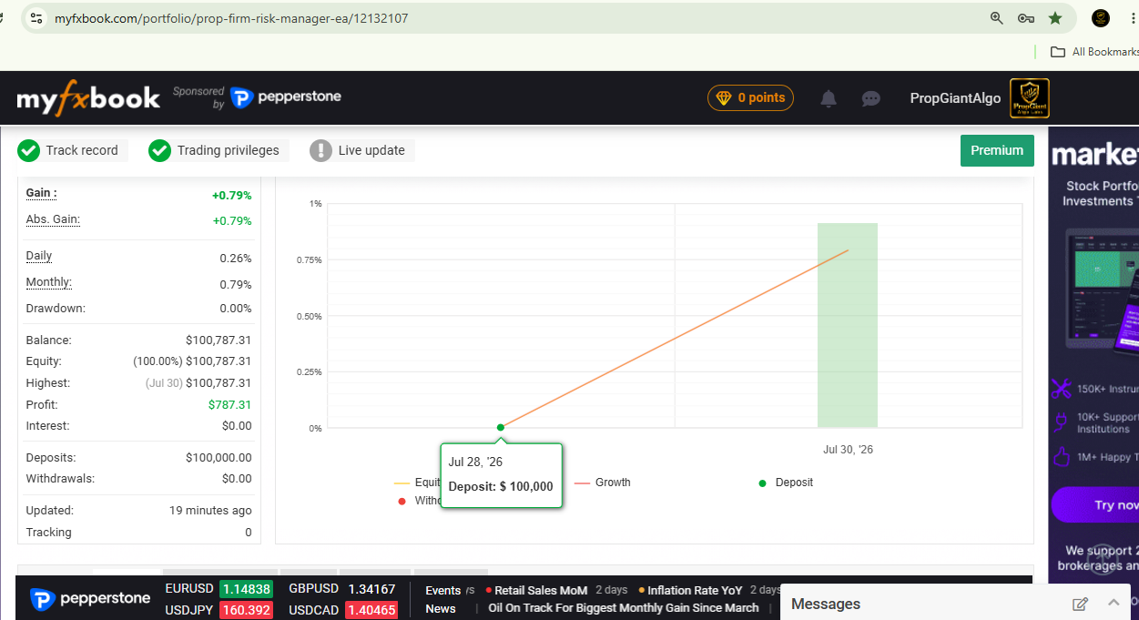The height and width of the screenshot is (620, 1139).
Task: Click the USDJPY quote 160.392
Action: [x=245, y=610]
